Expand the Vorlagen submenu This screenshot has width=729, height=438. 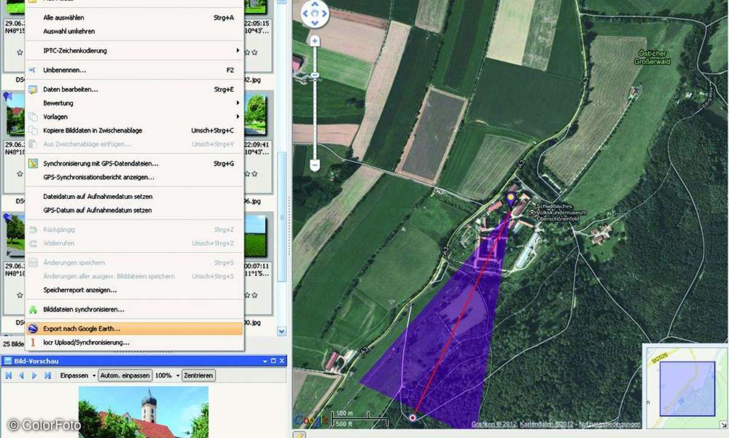pos(134,117)
